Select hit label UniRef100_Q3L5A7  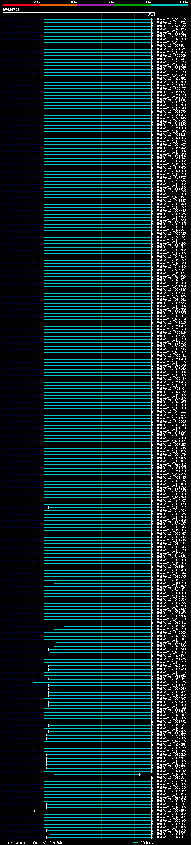click(x=171, y=801)
